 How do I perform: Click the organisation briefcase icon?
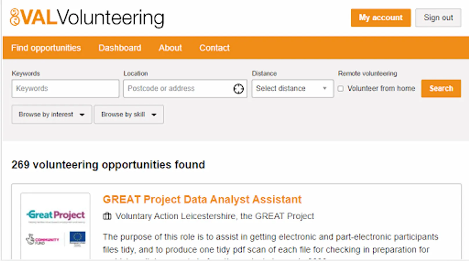[107, 216]
